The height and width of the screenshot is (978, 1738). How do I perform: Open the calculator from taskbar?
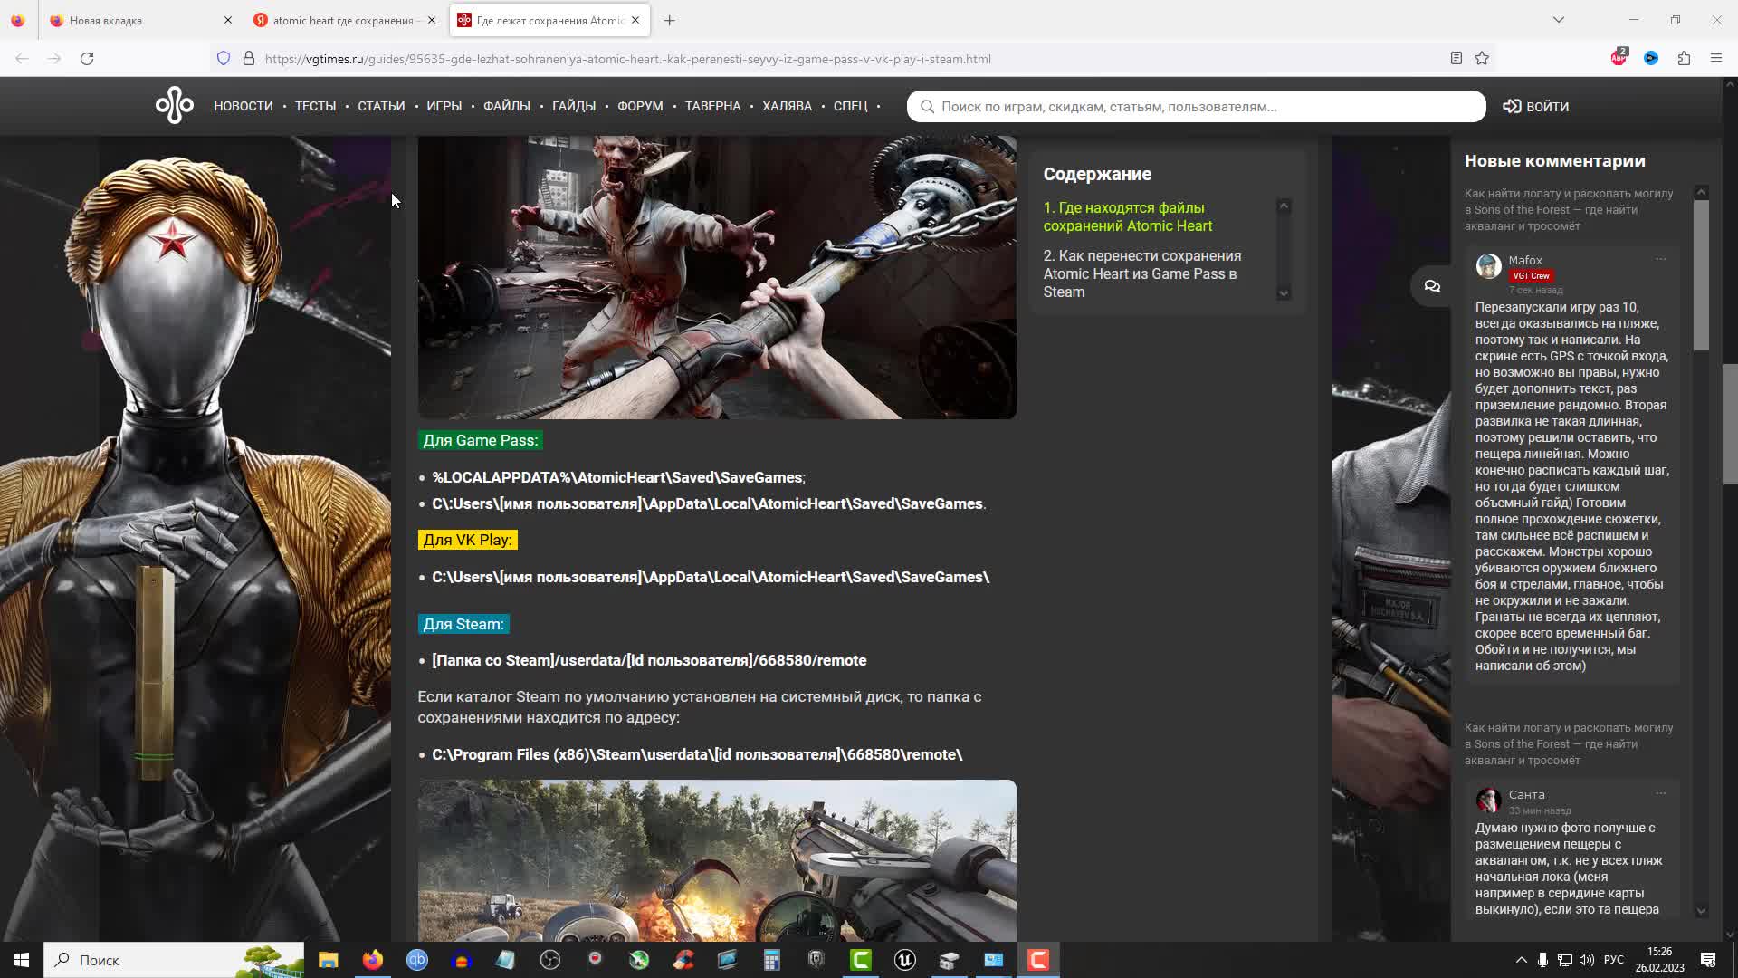(x=772, y=960)
